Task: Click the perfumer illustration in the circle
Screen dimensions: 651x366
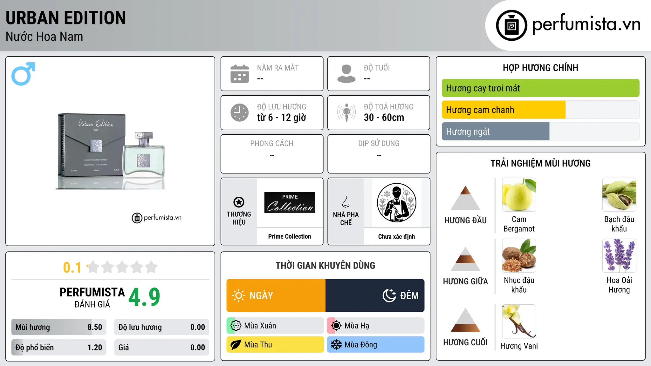Action: tap(396, 203)
